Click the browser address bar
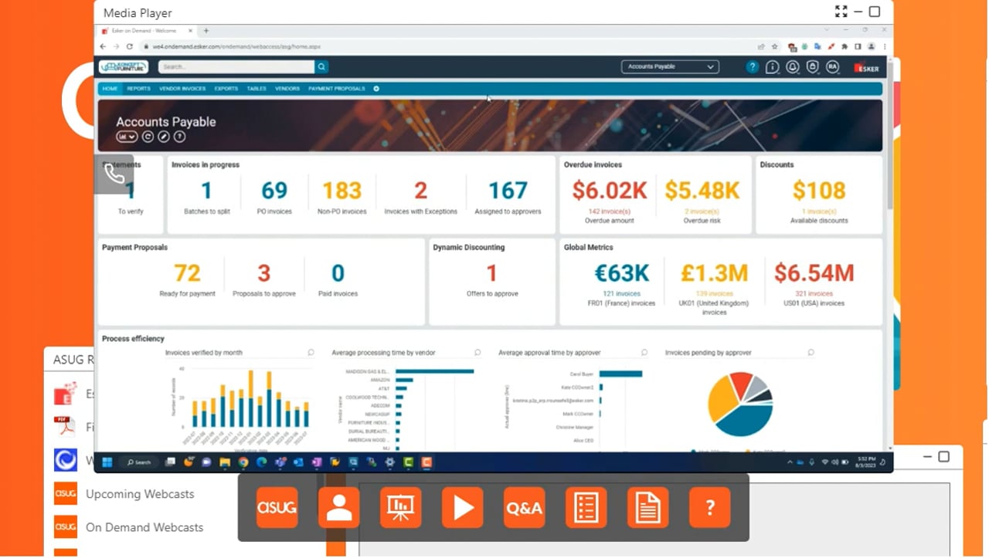Screen dimensions: 989x558 point(450,46)
